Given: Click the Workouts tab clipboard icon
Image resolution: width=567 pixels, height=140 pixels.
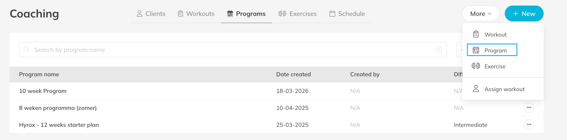Looking at the screenshot, I should coord(181,14).
